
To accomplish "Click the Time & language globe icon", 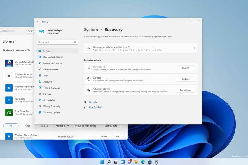I will tap(40, 88).
